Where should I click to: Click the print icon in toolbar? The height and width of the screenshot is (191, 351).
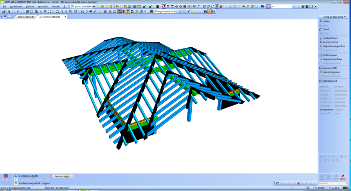pyautogui.click(x=27, y=12)
